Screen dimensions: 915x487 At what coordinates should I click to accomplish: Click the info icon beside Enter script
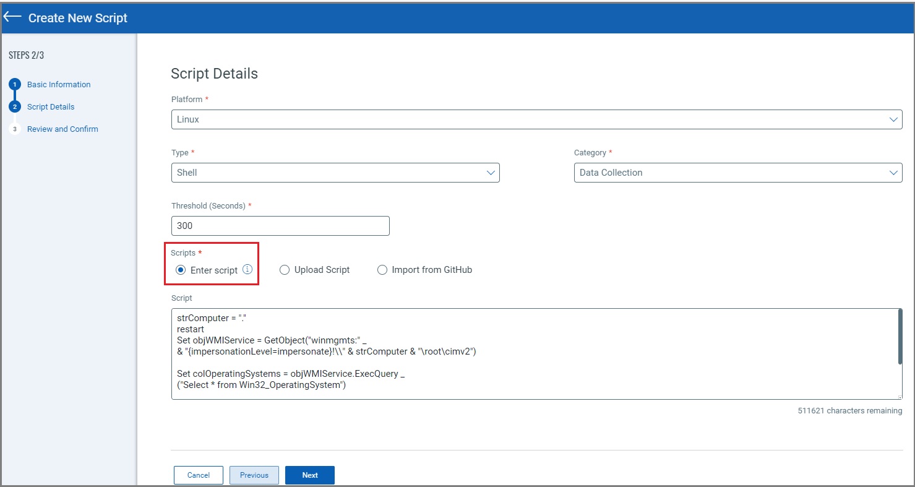coord(247,269)
